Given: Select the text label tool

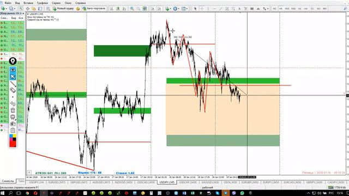Looking at the screenshot, I should 246,9.
